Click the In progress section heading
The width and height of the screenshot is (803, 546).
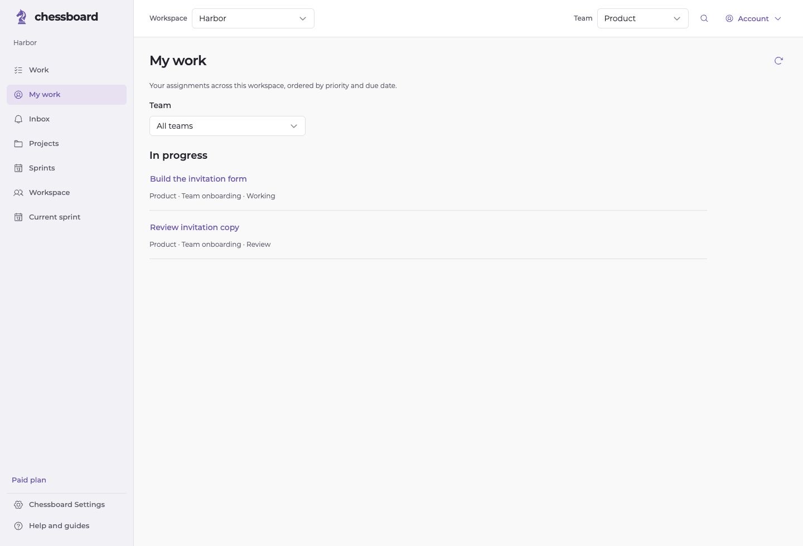178,155
